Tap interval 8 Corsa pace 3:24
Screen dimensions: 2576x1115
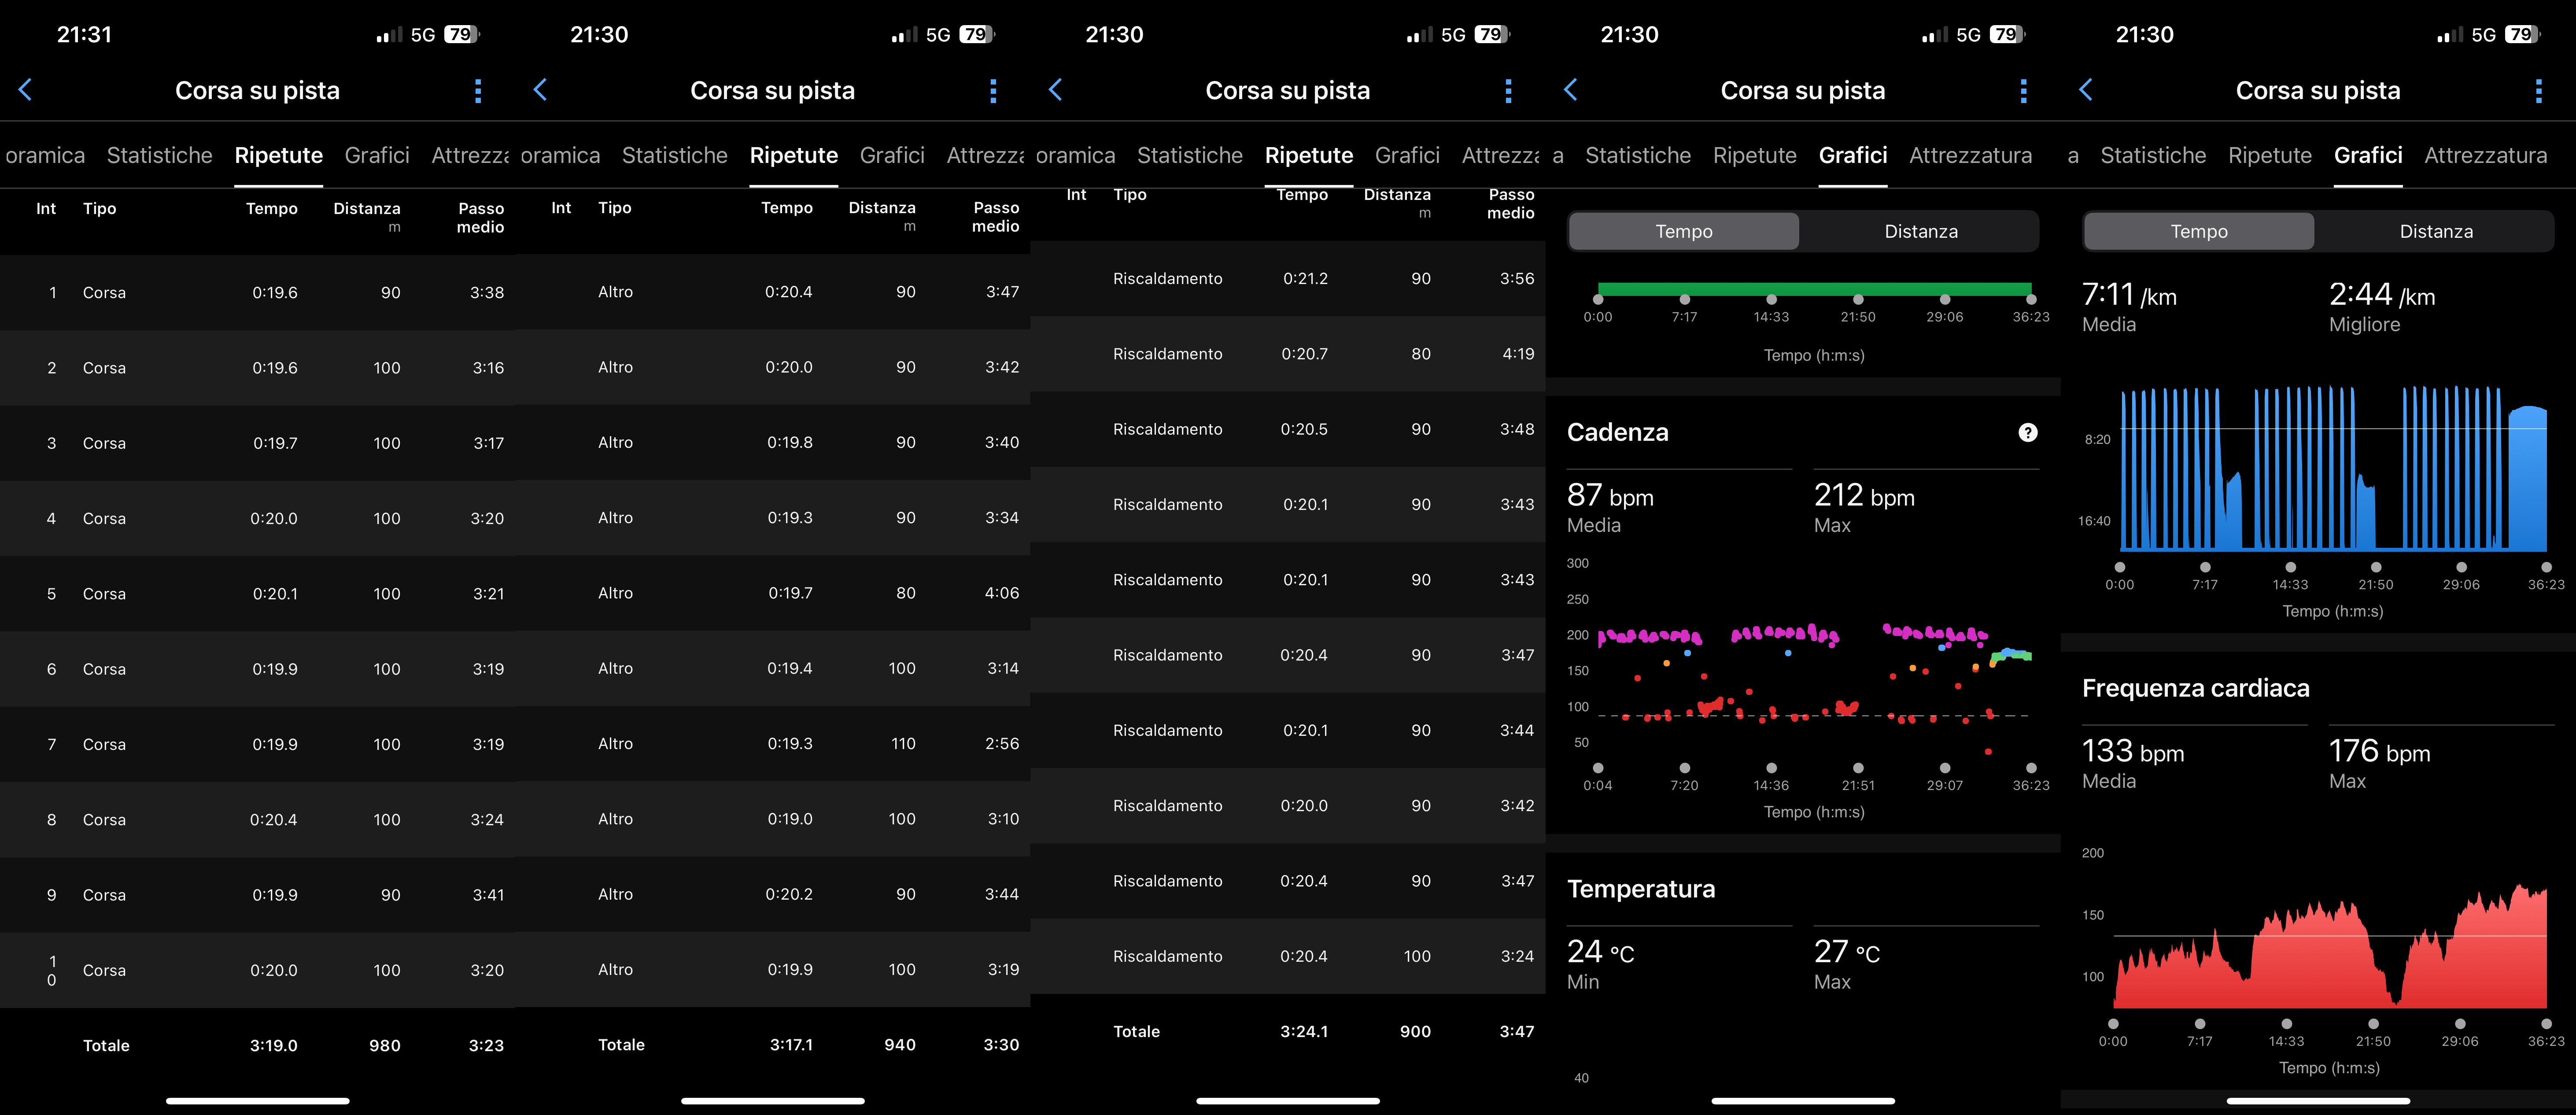point(487,820)
